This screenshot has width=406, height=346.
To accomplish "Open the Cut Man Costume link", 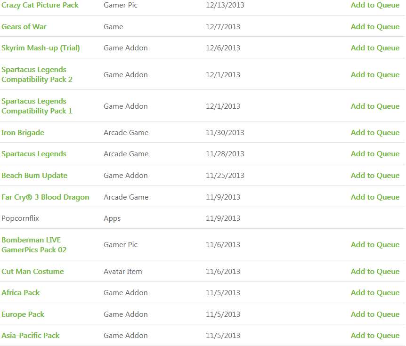I will pyautogui.click(x=32, y=272).
